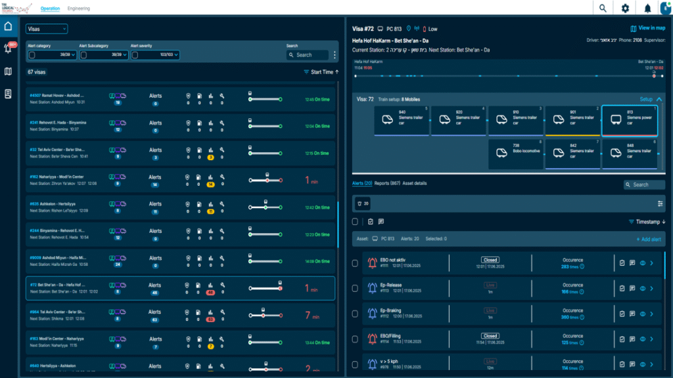673x378 pixels.
Task: Click the Add alert button
Action: pos(650,240)
